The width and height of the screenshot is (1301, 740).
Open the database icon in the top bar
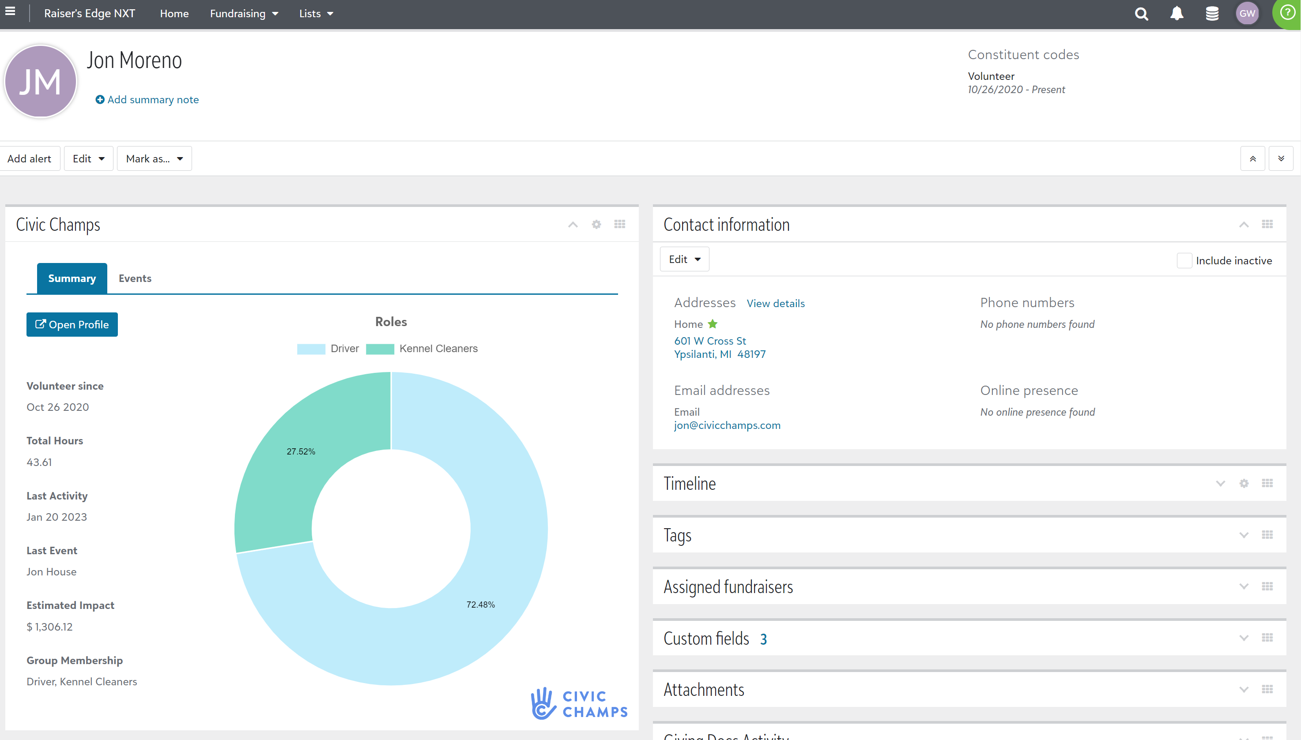1211,14
